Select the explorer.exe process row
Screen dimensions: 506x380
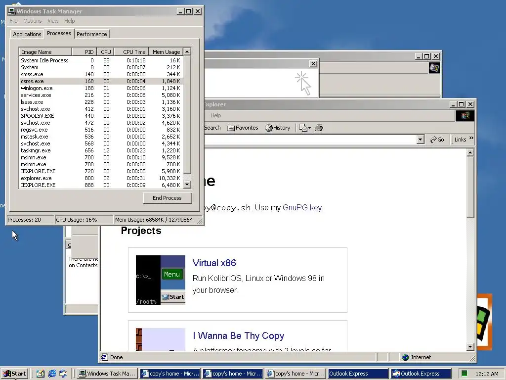(101, 178)
